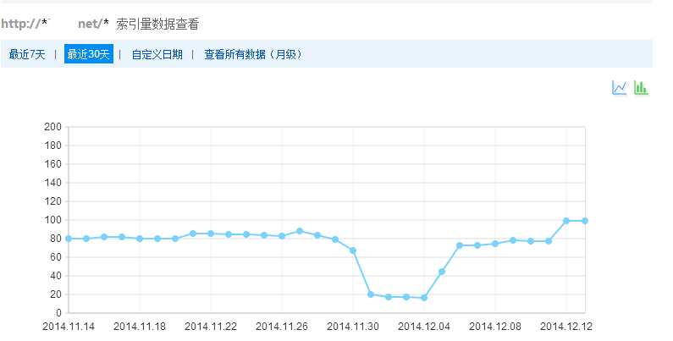Click data point above 2014.11.22 label

(x=211, y=234)
